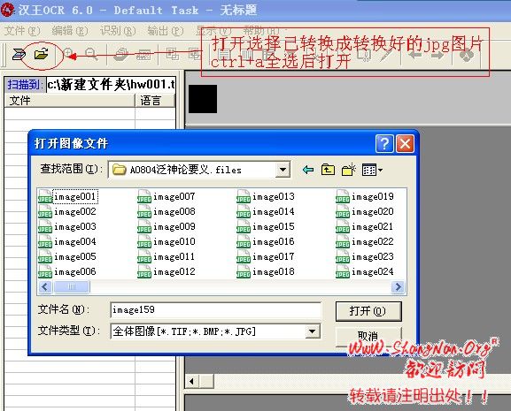Select file image012
Viewport: 511px width, 411px height.
click(x=166, y=271)
